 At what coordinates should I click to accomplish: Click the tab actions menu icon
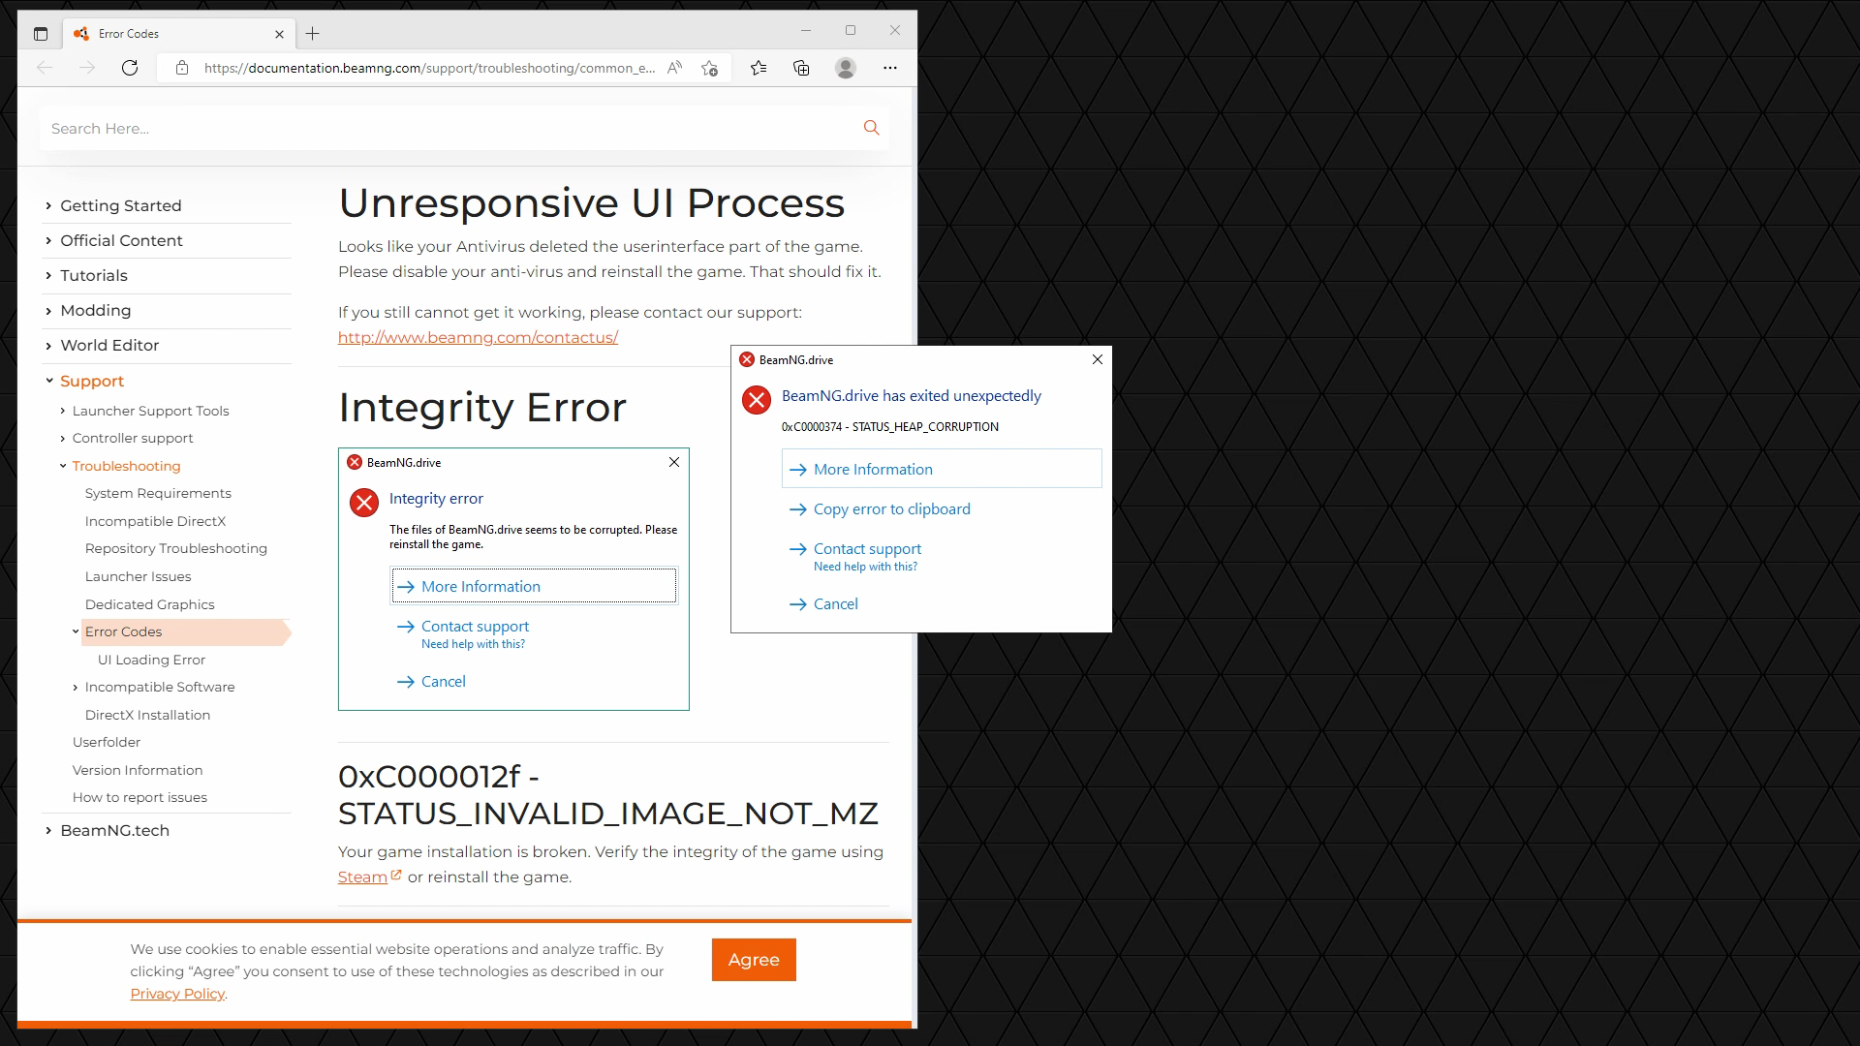[x=40, y=34]
